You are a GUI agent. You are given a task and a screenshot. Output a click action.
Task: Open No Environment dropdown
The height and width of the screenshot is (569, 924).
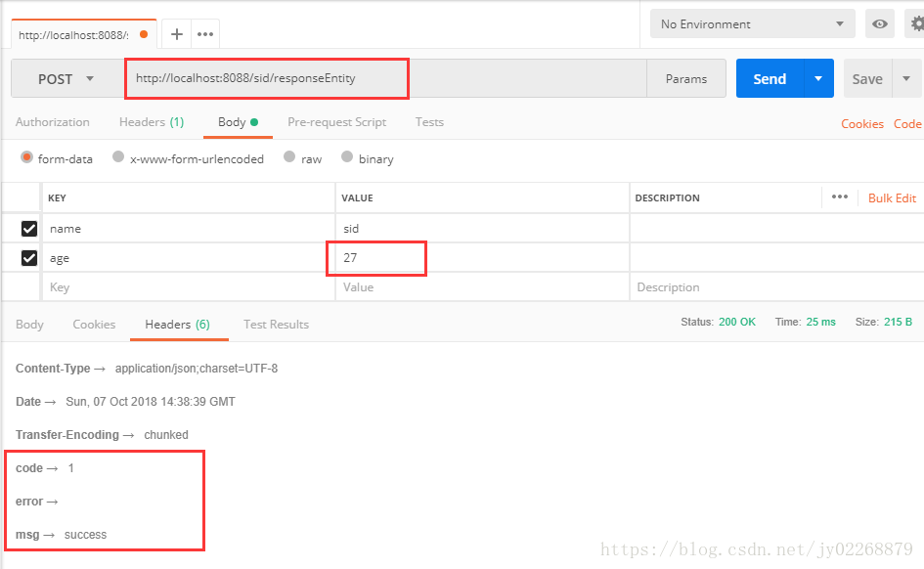click(753, 24)
